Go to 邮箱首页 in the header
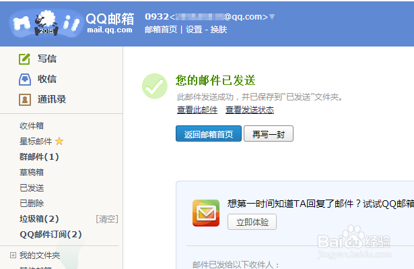The image size is (414, 269). [161, 30]
